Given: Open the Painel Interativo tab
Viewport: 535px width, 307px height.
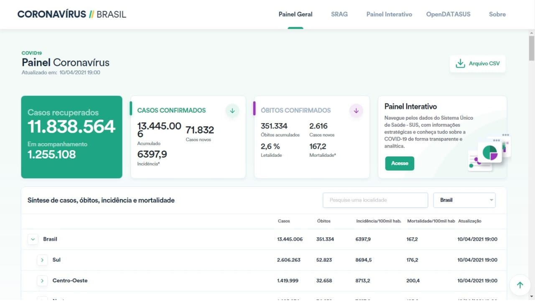Looking at the screenshot, I should pyautogui.click(x=389, y=14).
